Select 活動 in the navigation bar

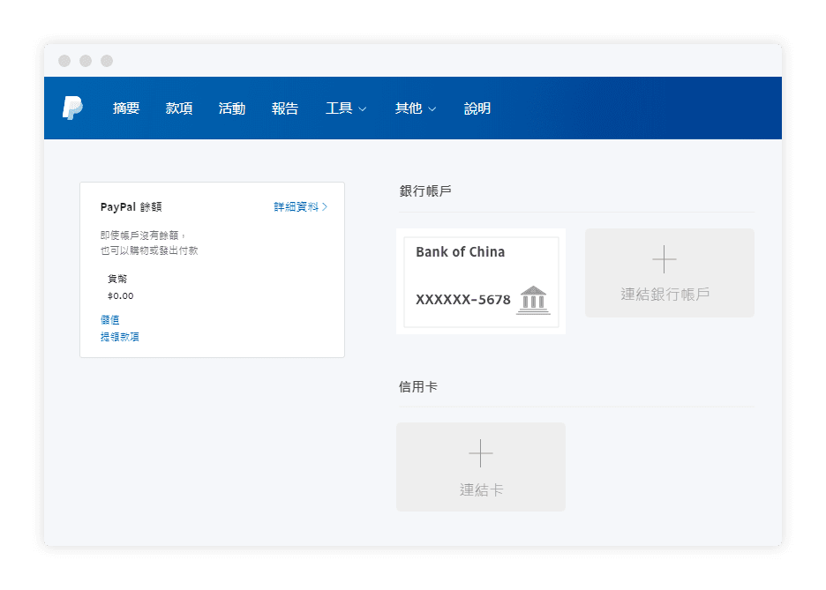tap(232, 108)
